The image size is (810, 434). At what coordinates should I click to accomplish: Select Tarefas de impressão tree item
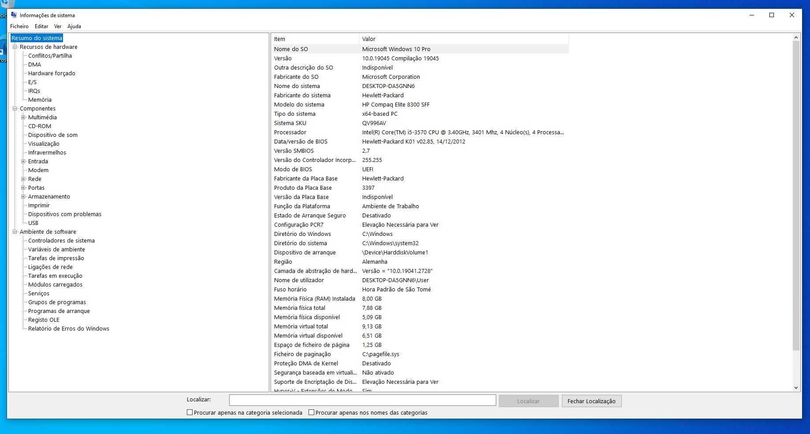56,258
